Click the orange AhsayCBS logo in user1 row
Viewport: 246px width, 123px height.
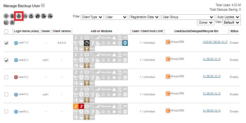[x=168, y=42]
